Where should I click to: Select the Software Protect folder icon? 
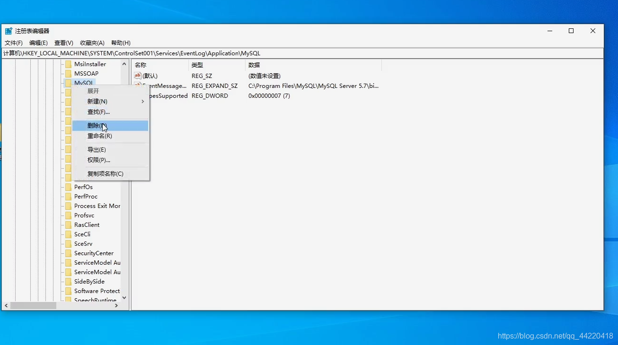[x=68, y=291]
